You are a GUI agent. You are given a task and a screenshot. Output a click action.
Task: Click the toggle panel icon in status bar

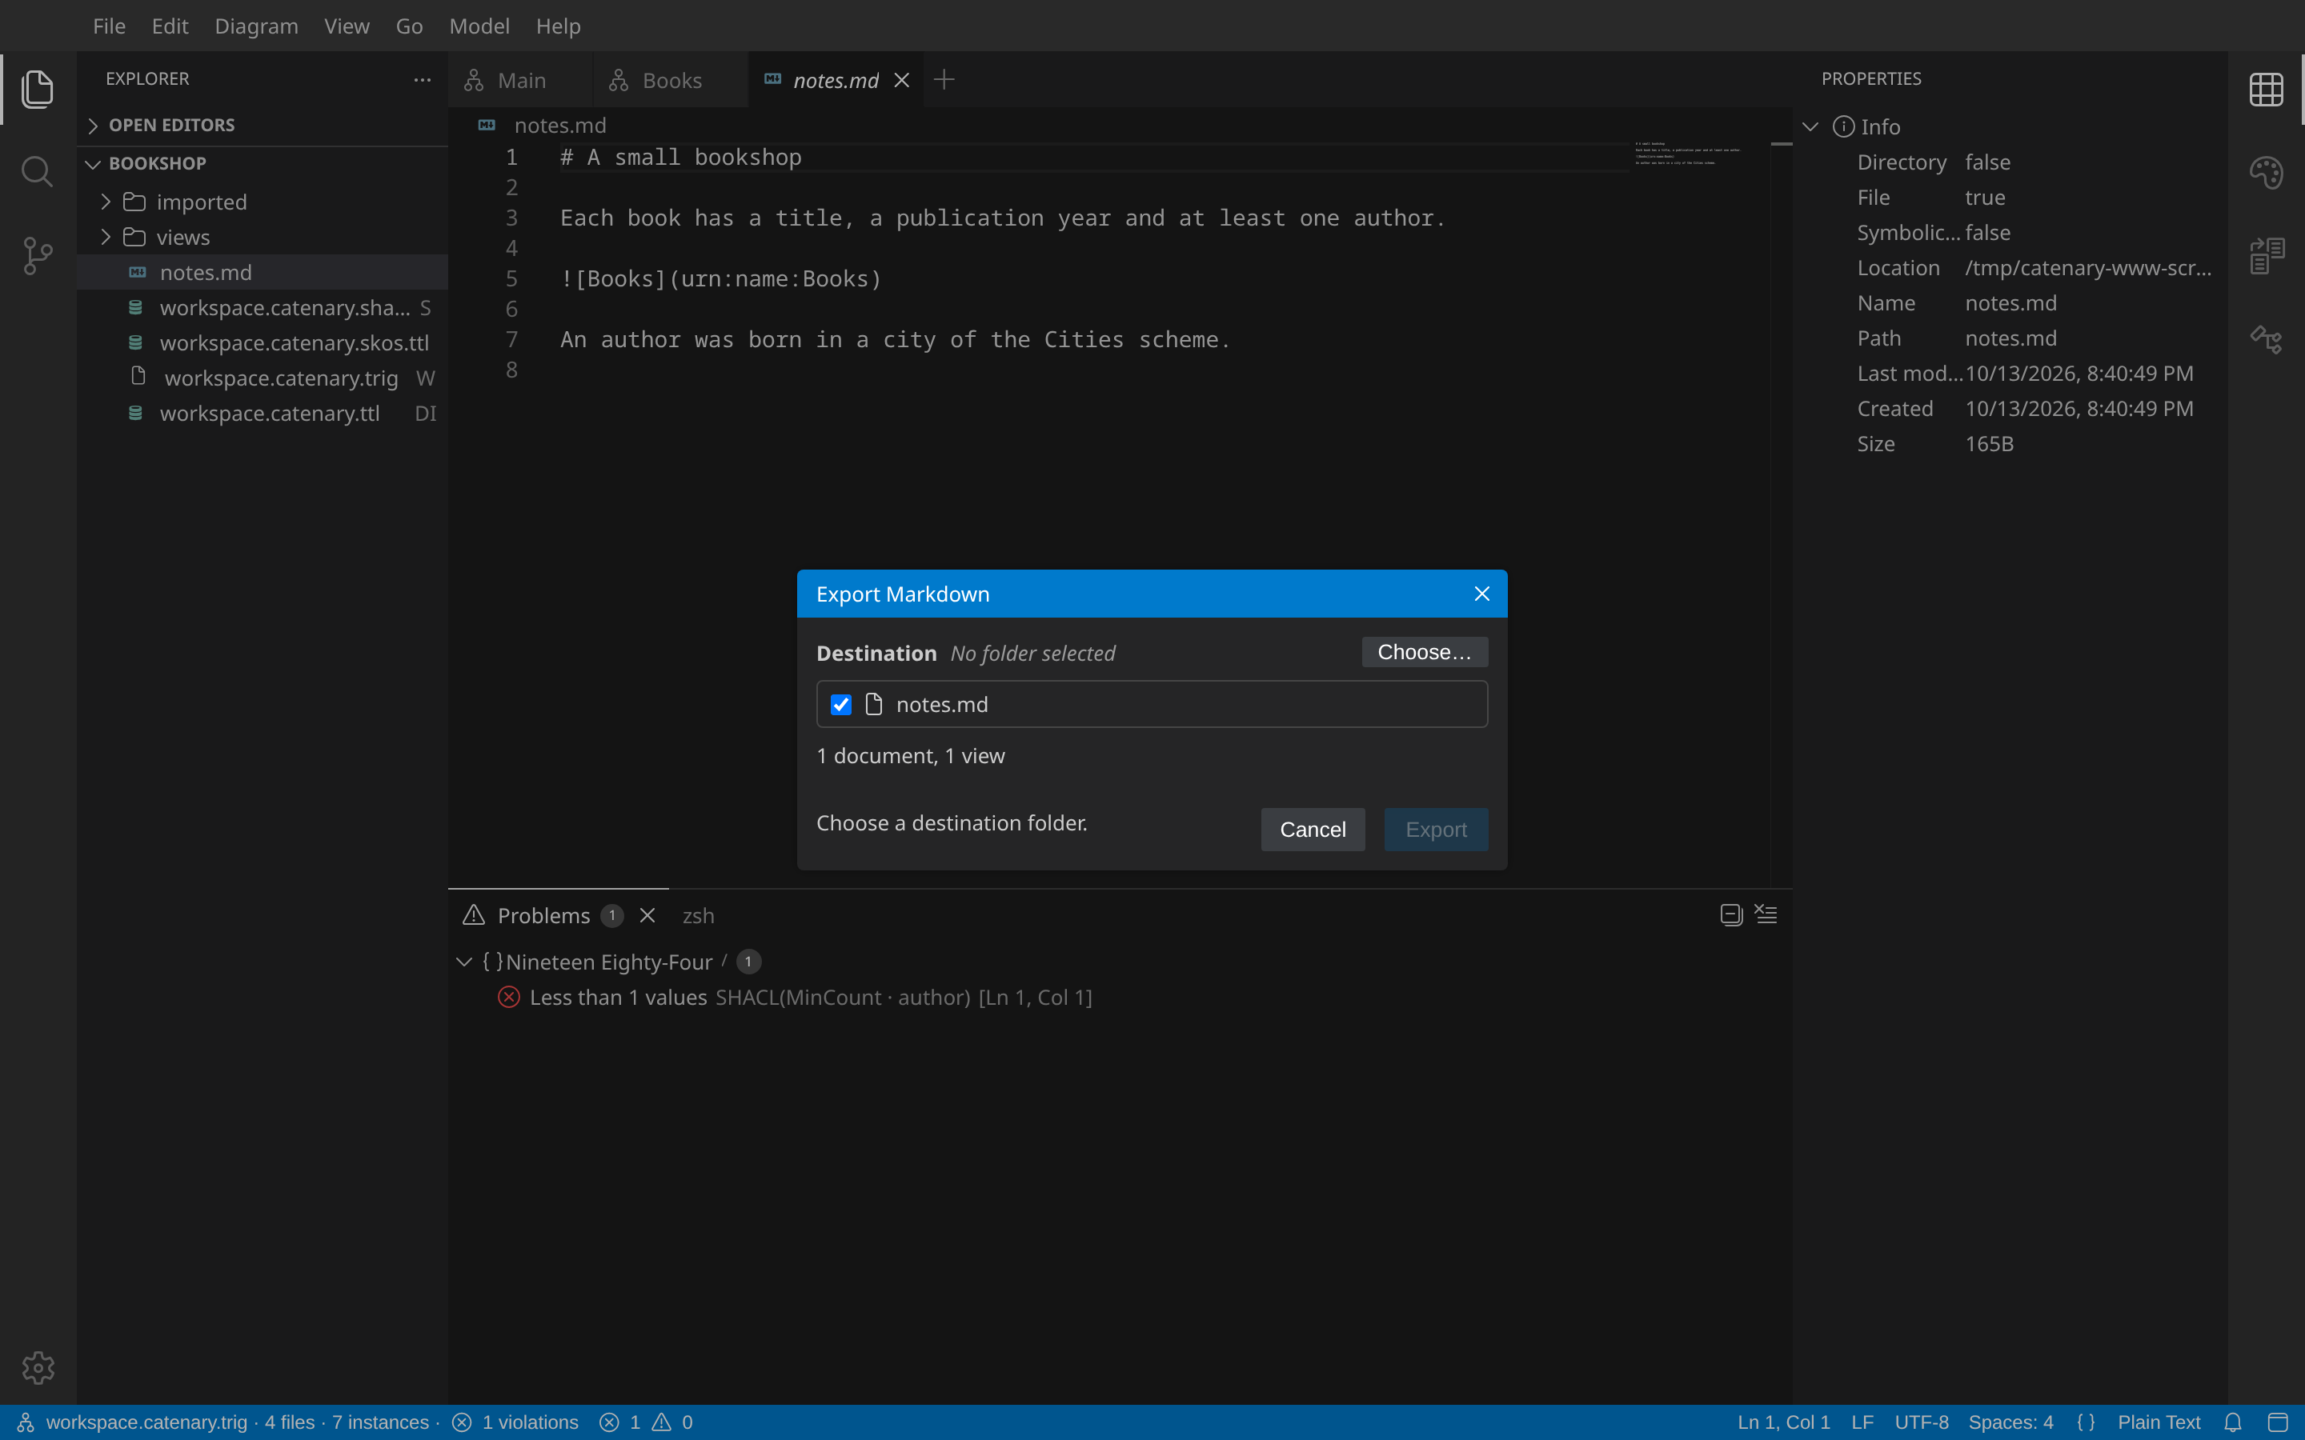pyautogui.click(x=2277, y=1423)
